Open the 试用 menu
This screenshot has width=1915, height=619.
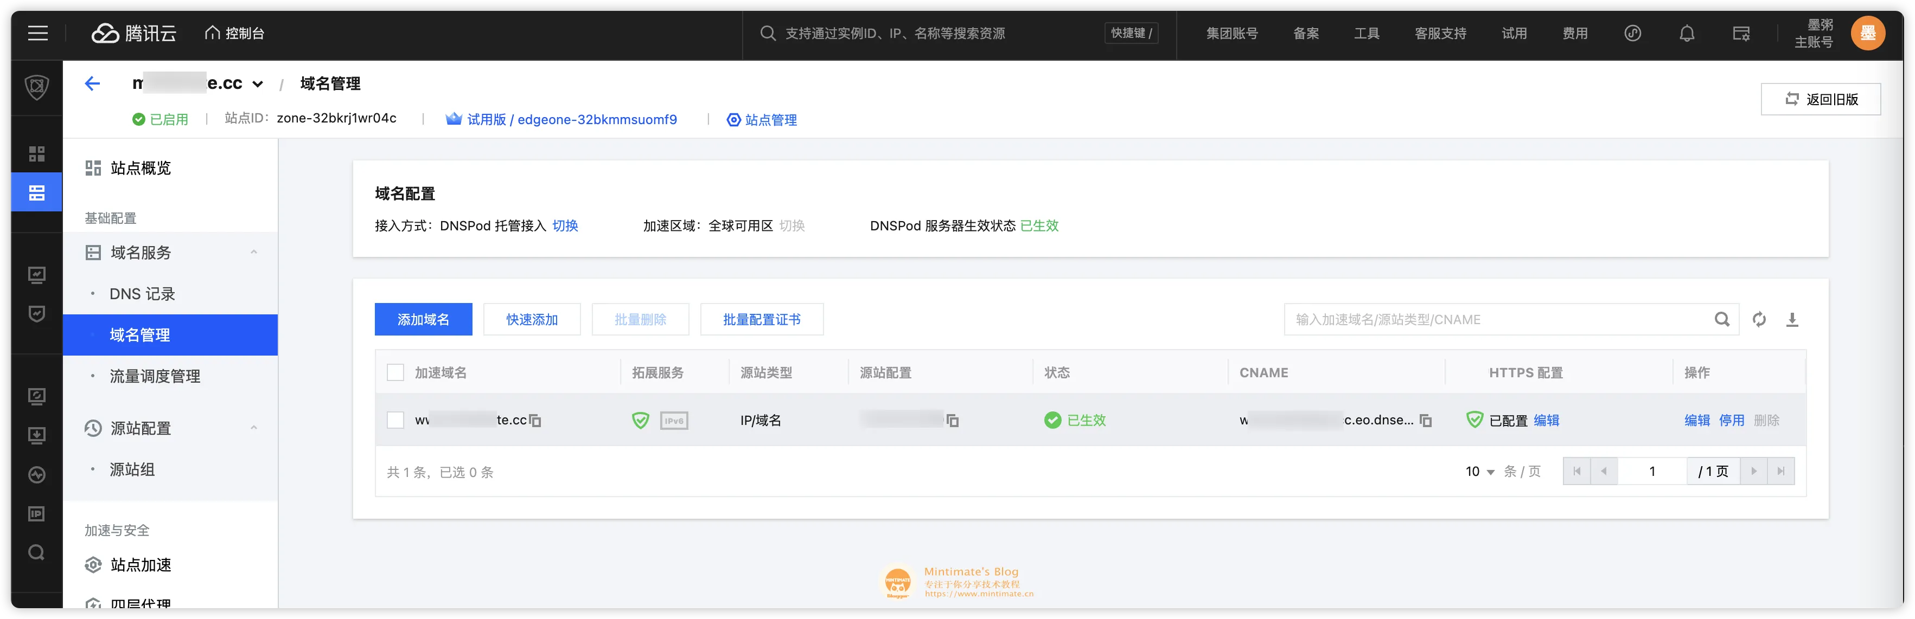tap(1514, 33)
